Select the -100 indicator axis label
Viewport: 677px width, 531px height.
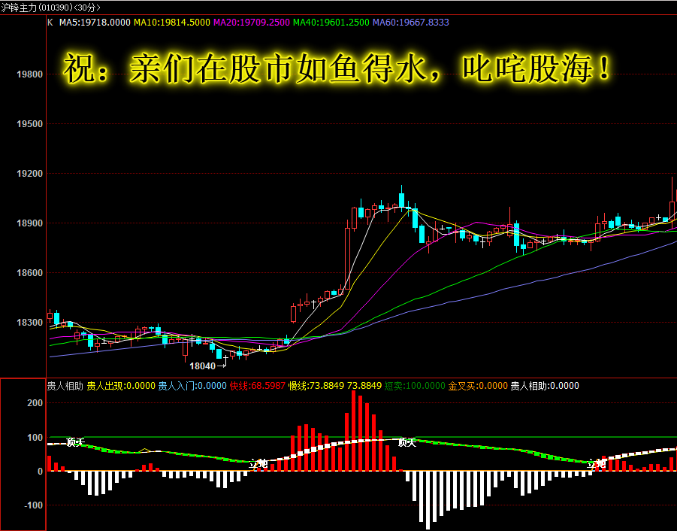point(33,505)
